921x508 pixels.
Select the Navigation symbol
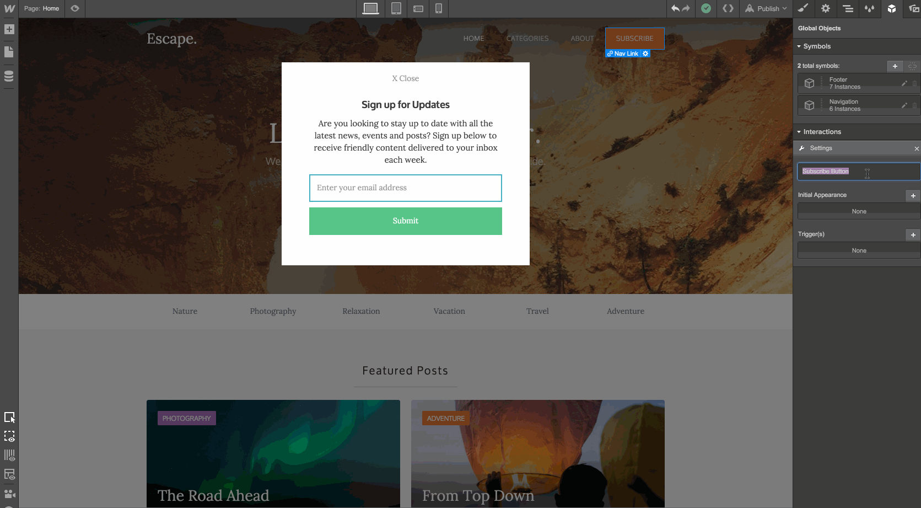(858, 105)
